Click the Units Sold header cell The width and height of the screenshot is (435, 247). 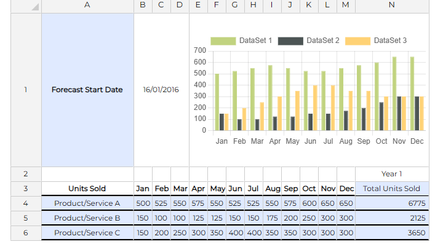click(x=87, y=189)
